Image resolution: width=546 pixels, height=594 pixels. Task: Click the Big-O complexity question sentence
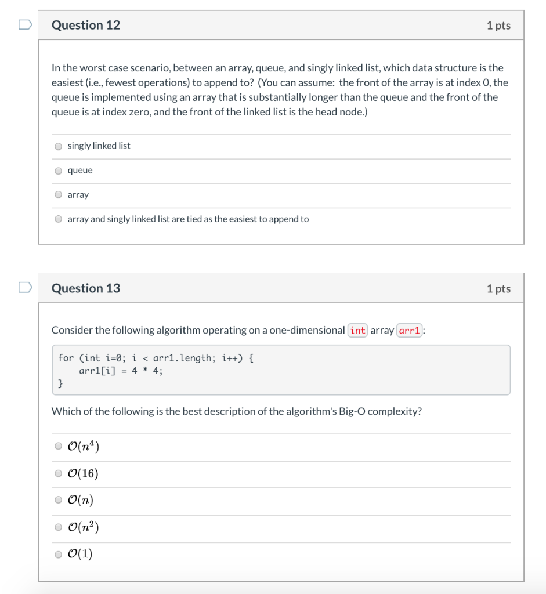pos(237,411)
